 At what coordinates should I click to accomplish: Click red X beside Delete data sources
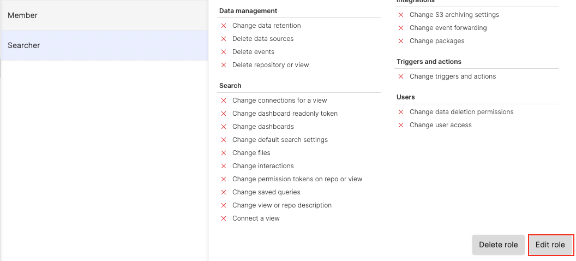(224, 39)
